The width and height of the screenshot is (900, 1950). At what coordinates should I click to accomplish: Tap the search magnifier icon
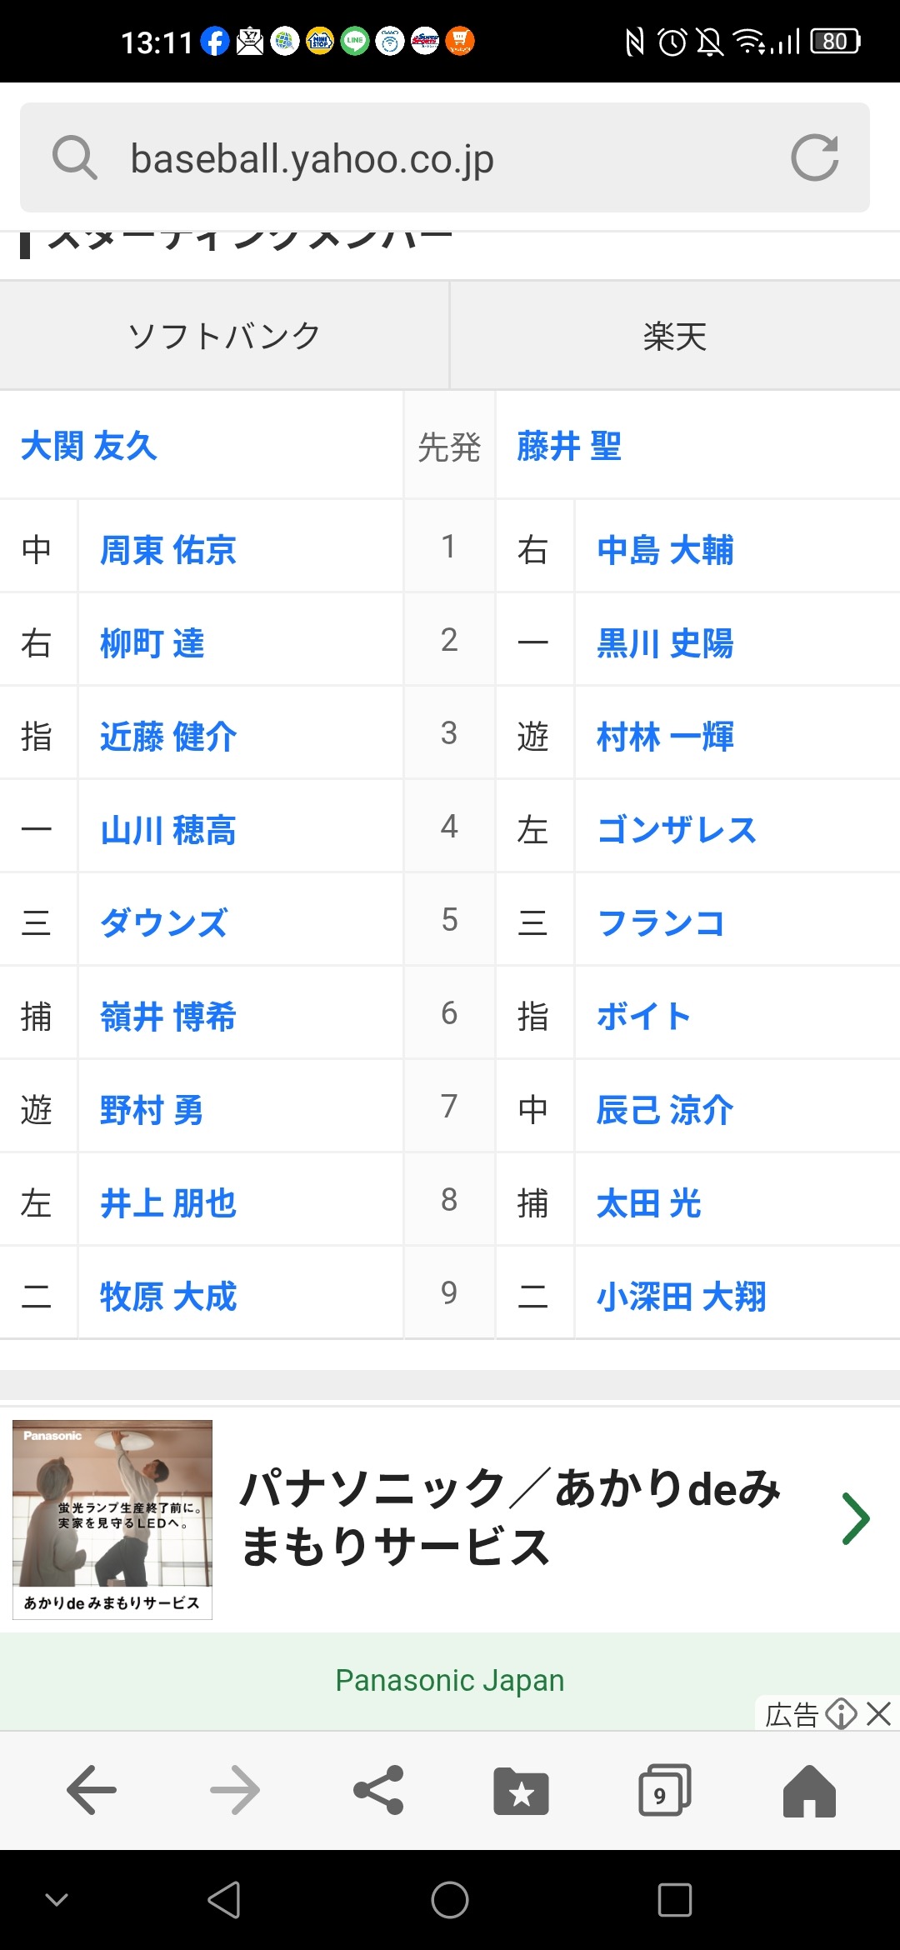[x=75, y=157]
